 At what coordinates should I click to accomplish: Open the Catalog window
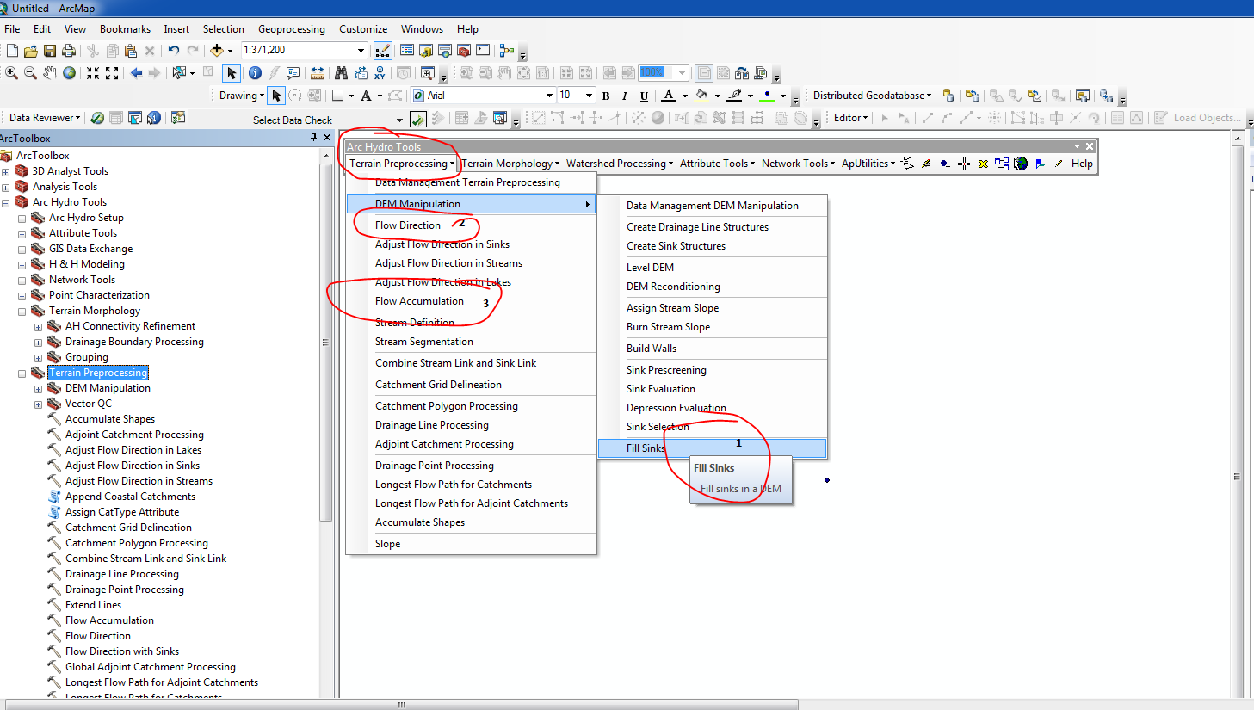(426, 51)
